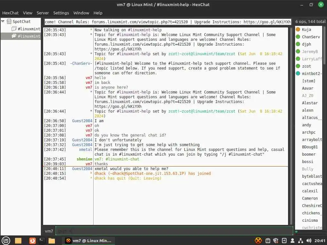Click the vm7 @ Linux Mint taskbar window button
The width and height of the screenshot is (327, 245).
88,241
